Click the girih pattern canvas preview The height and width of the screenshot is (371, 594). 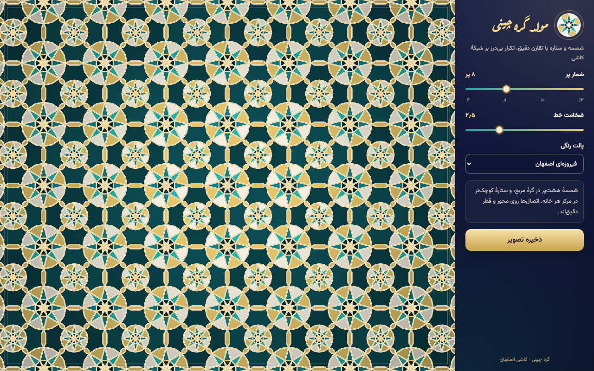click(227, 185)
